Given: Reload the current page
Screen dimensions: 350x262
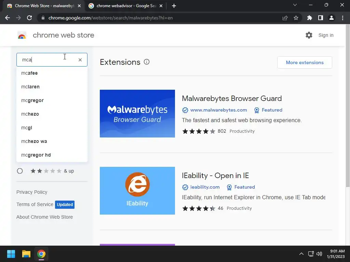Looking at the screenshot, I should [29, 18].
